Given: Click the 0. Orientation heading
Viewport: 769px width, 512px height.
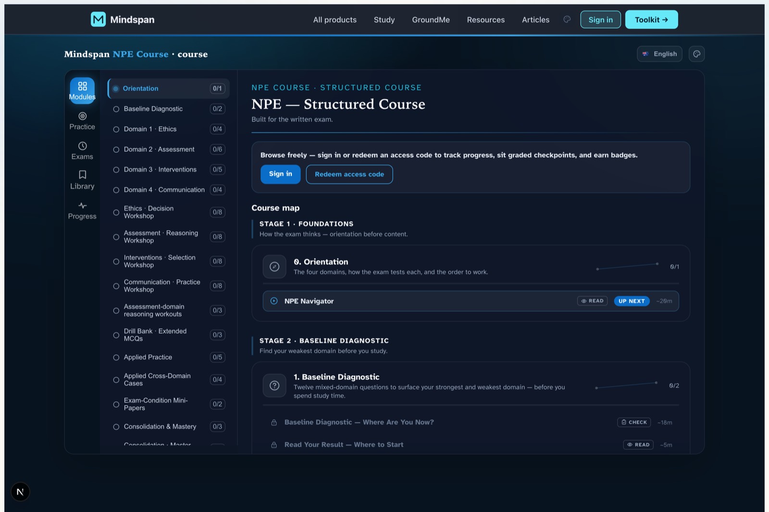Looking at the screenshot, I should tap(321, 262).
